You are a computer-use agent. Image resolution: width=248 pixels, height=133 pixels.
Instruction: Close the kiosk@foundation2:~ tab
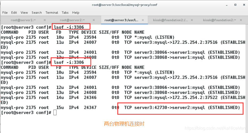click(241, 20)
